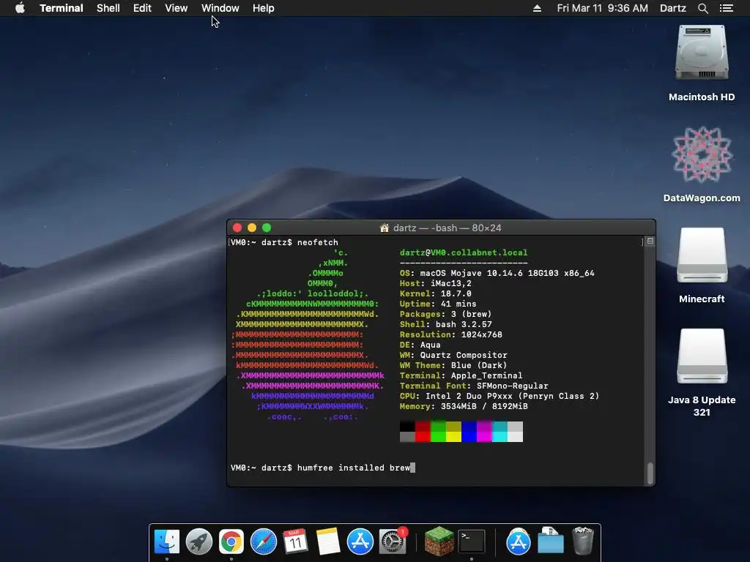Minimize Terminal with the yellow button

click(x=252, y=228)
